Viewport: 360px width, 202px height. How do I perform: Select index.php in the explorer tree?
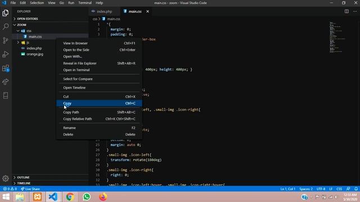[34, 48]
